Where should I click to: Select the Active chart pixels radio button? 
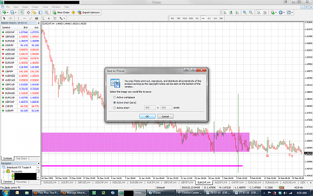[115, 108]
